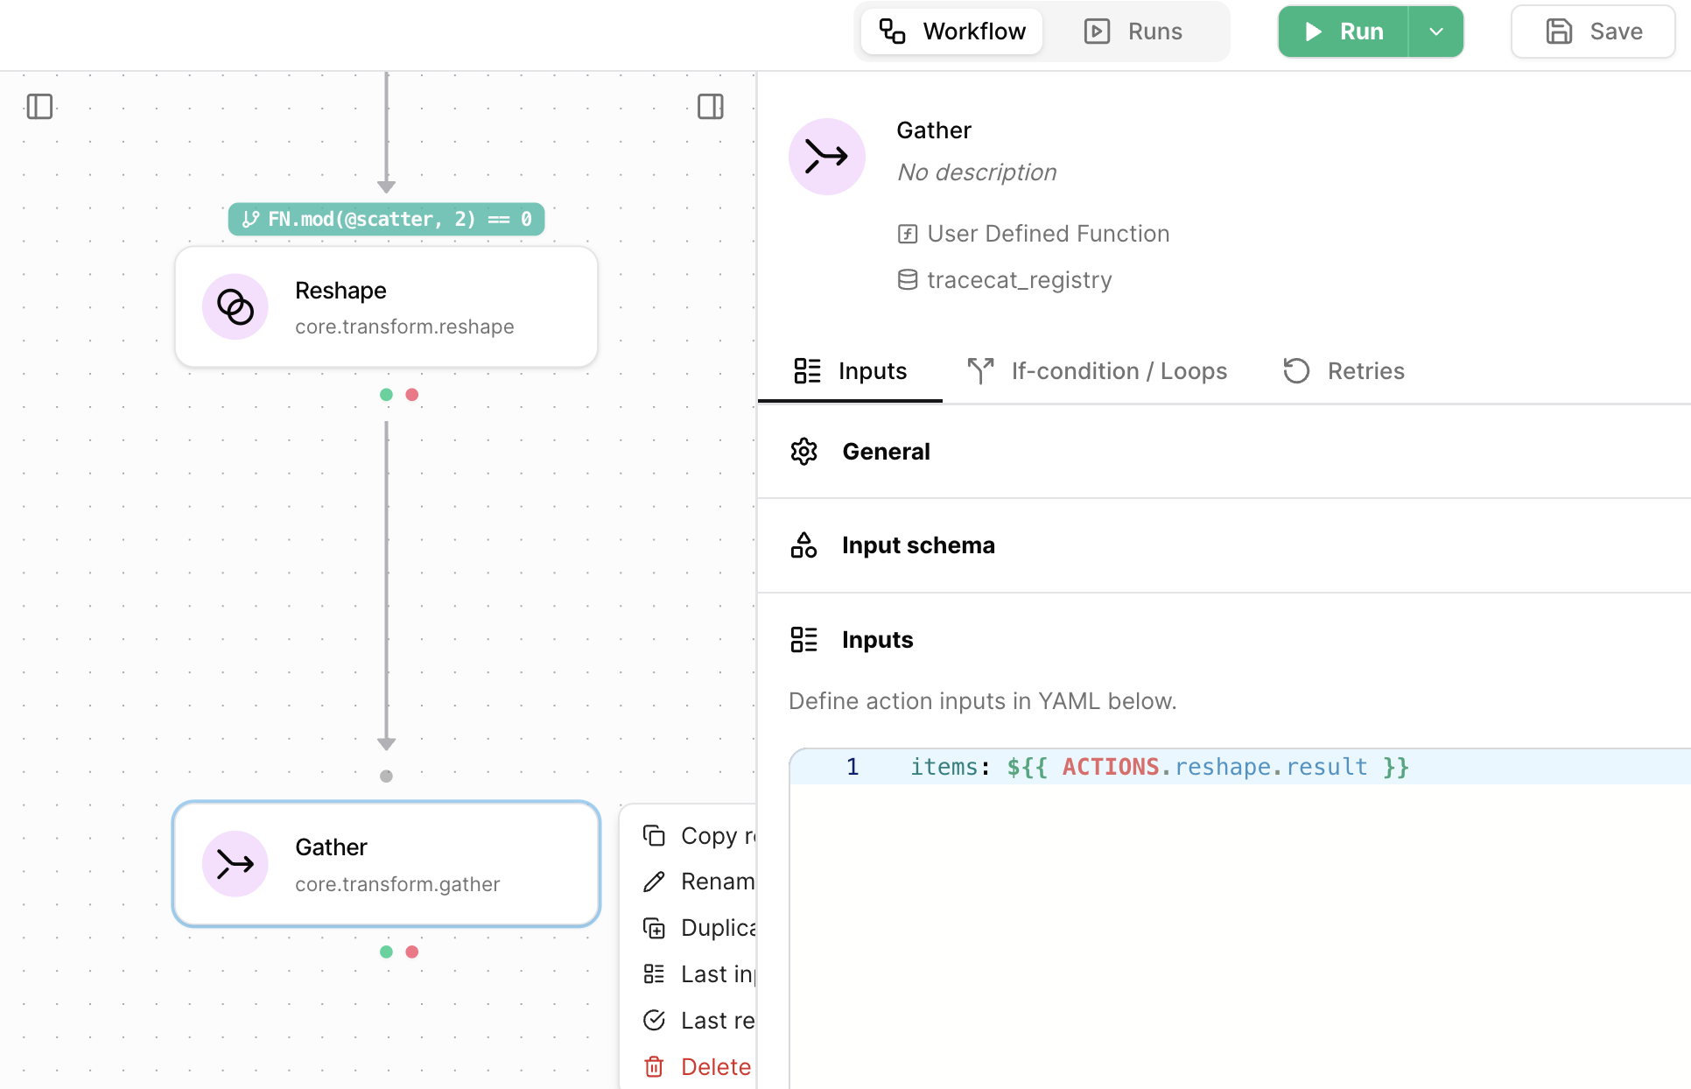Toggle the left sidebar panel icon
This screenshot has height=1089, width=1691.
[39, 107]
